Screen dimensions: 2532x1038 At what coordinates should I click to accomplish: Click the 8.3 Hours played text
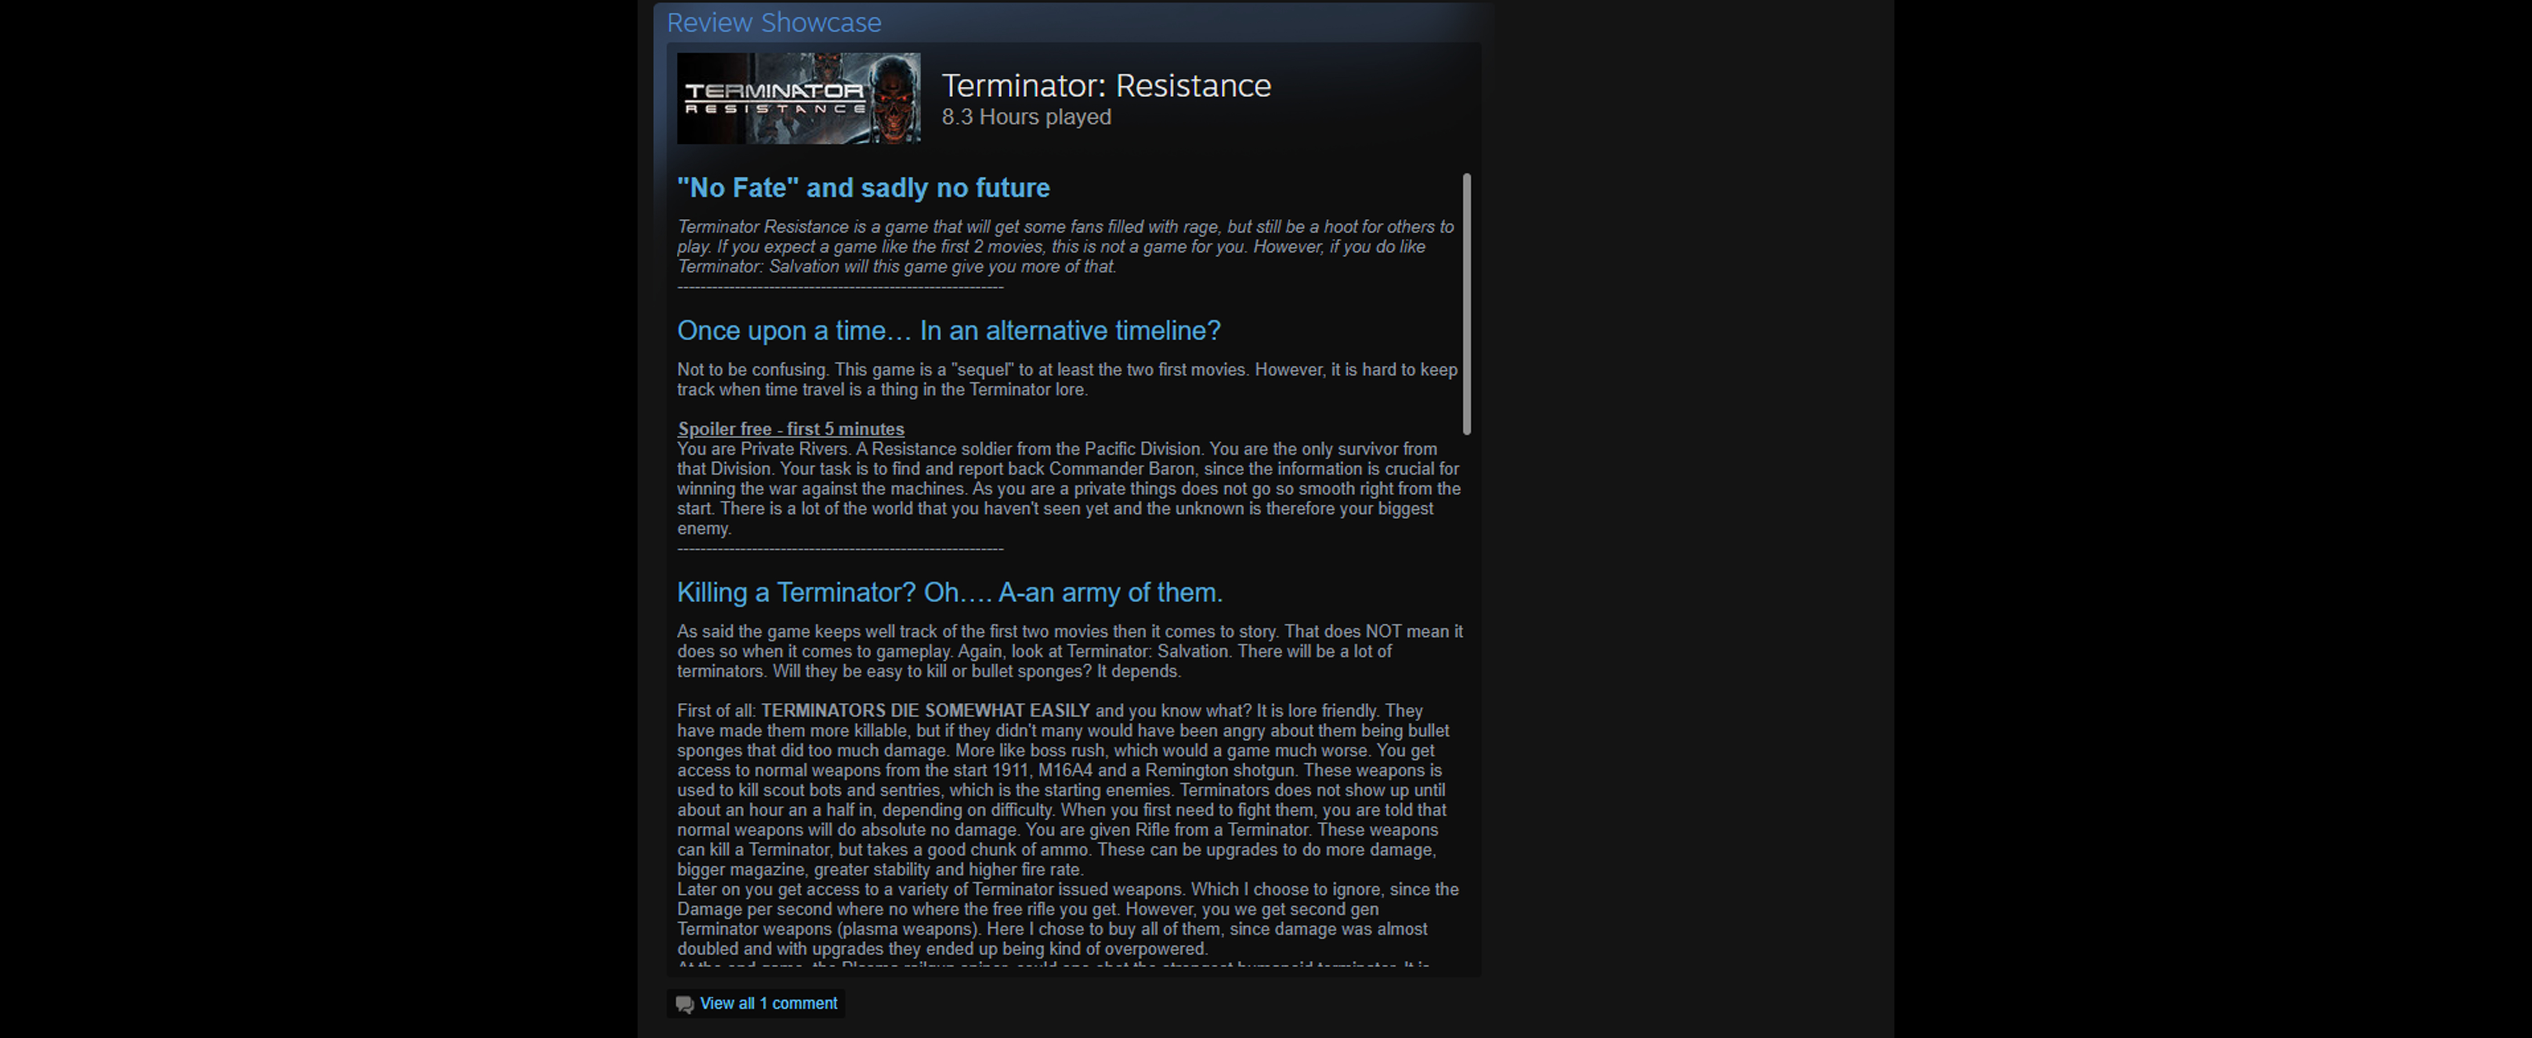point(1026,117)
